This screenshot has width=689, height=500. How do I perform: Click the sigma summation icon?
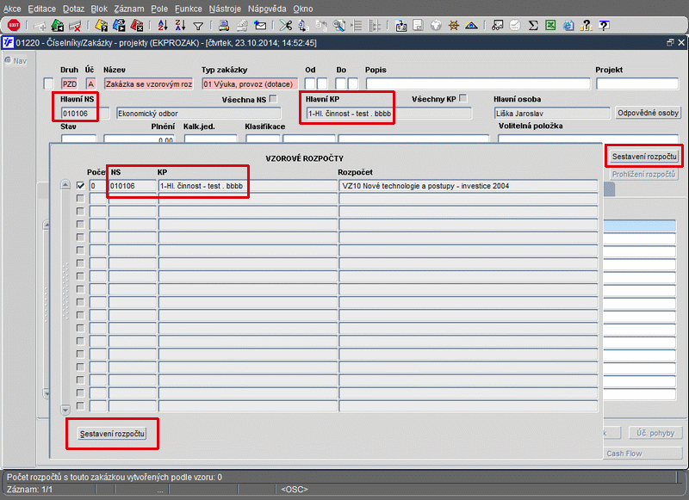click(x=533, y=26)
